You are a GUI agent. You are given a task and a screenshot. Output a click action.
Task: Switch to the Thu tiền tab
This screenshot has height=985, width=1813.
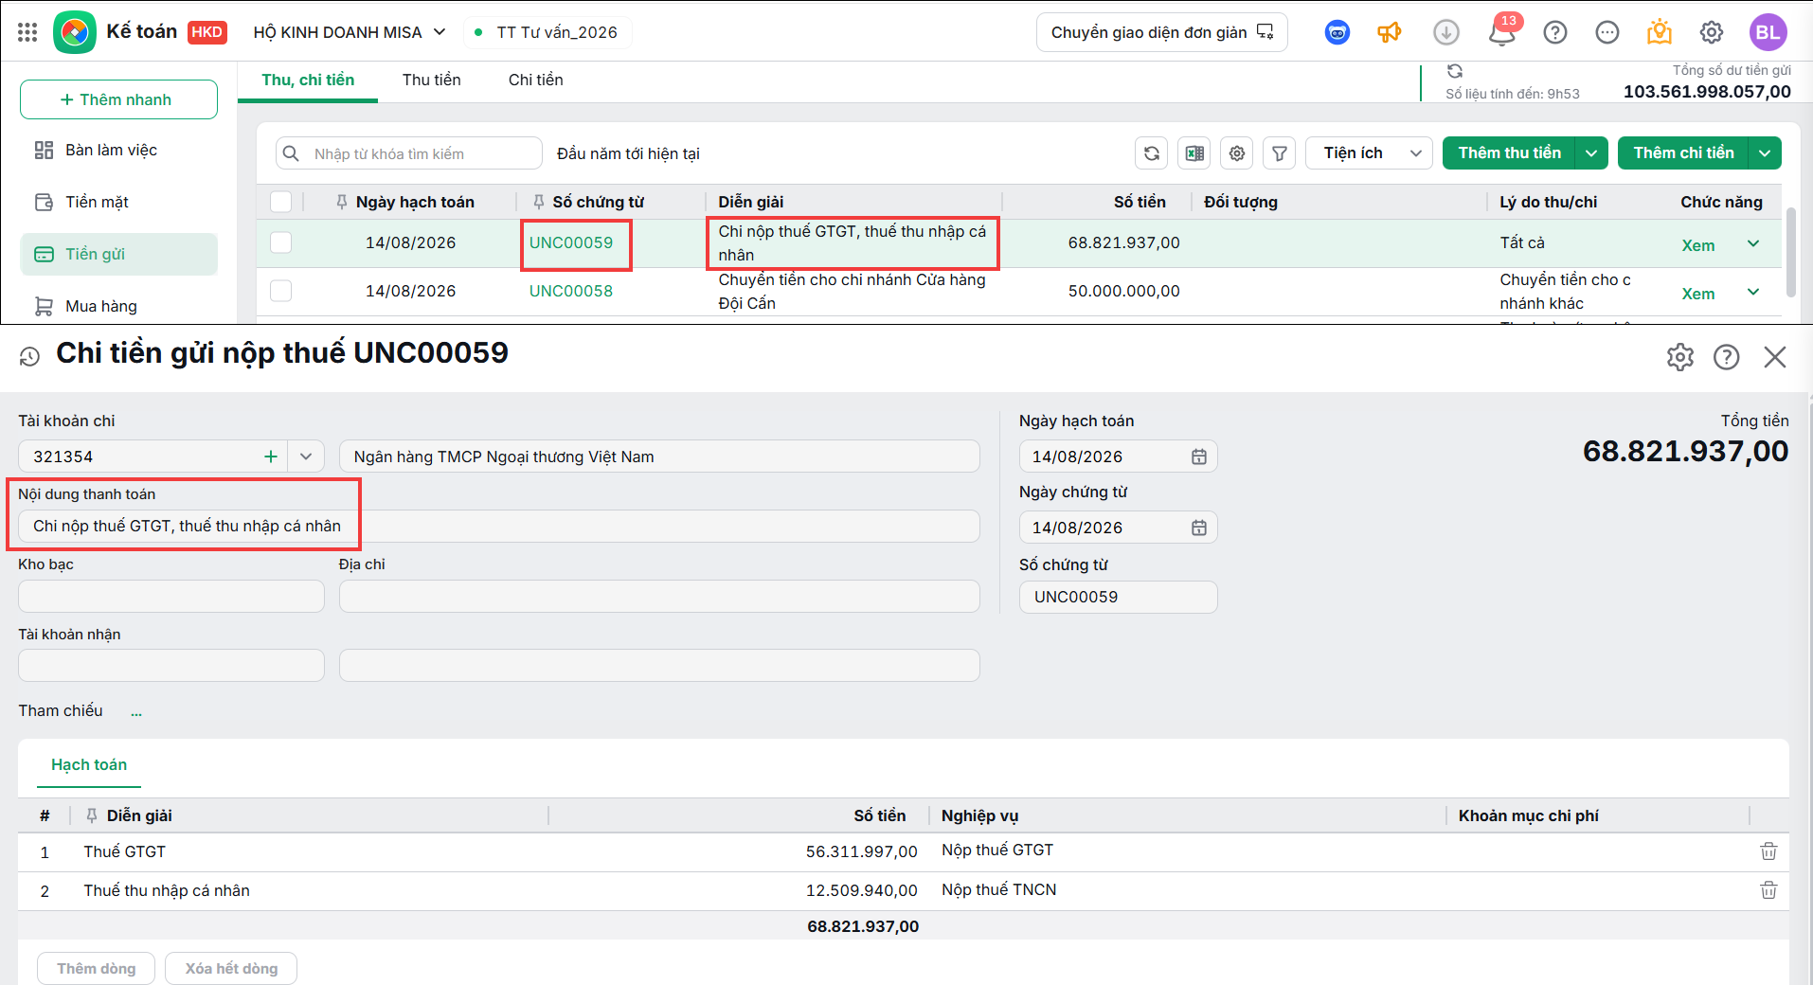pyautogui.click(x=432, y=81)
